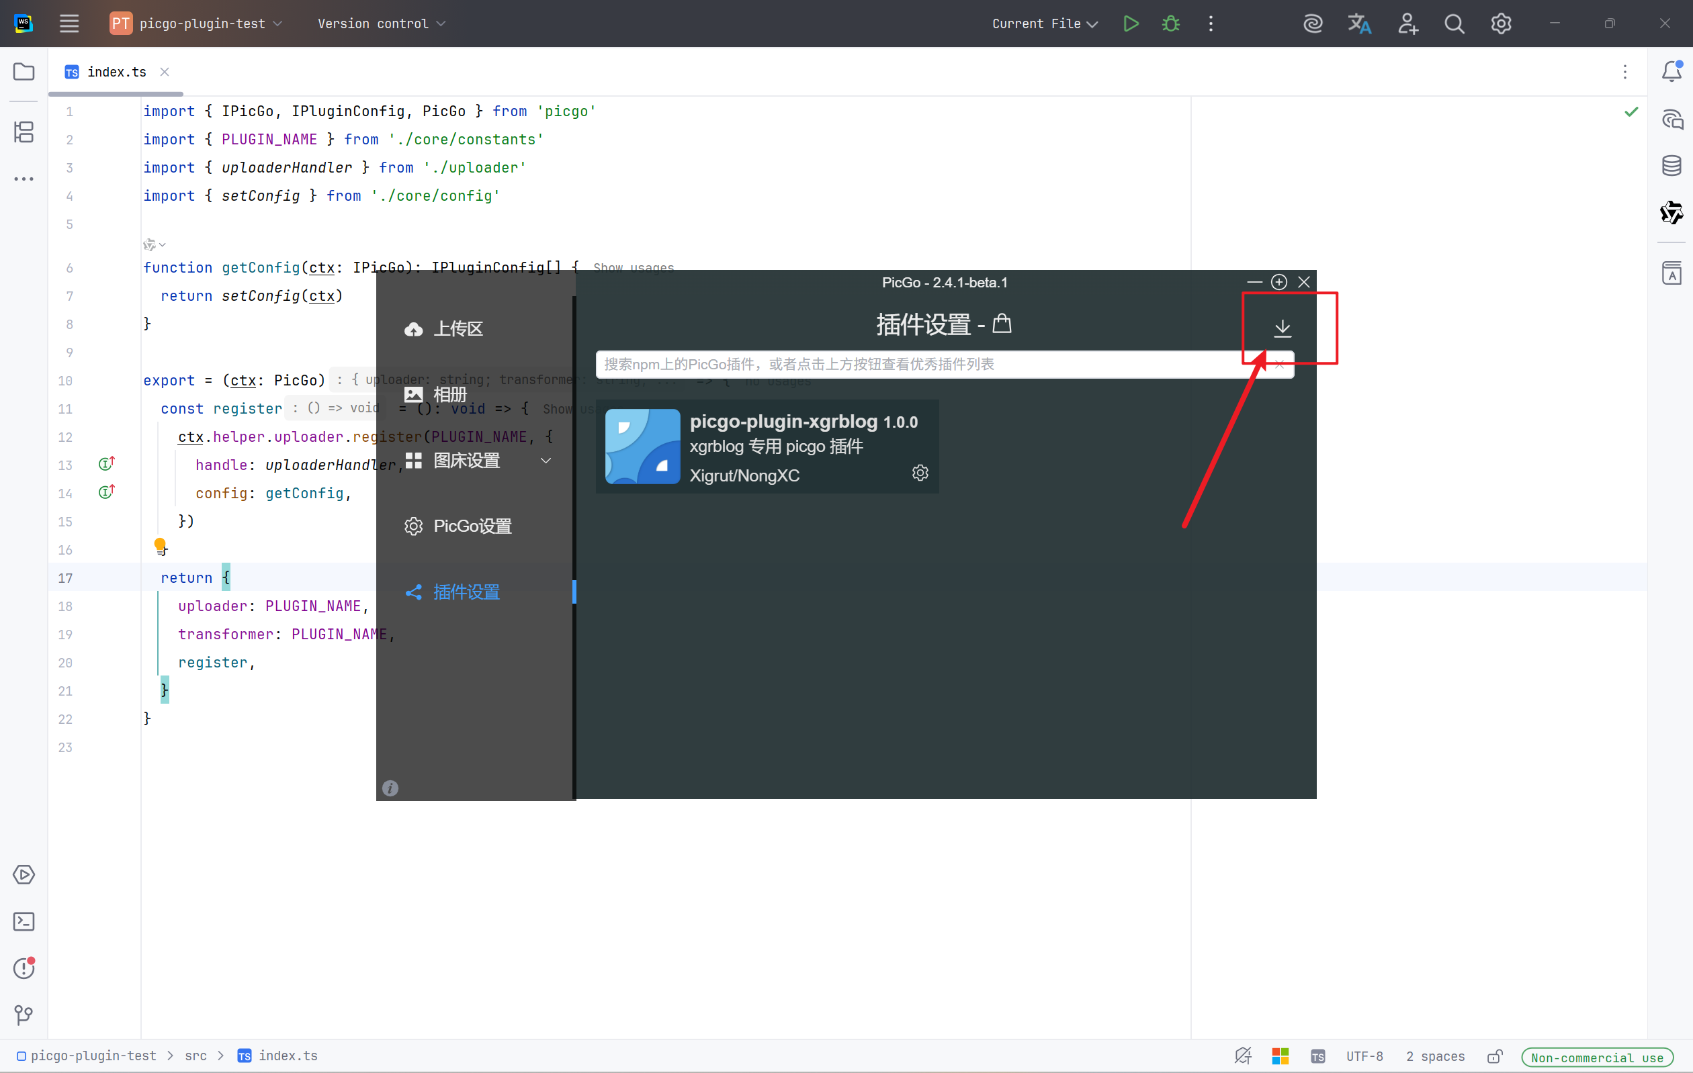This screenshot has width=1693, height=1073.
Task: Expand the picgo-plugin-test project dropdown
Action: pyautogui.click(x=196, y=24)
